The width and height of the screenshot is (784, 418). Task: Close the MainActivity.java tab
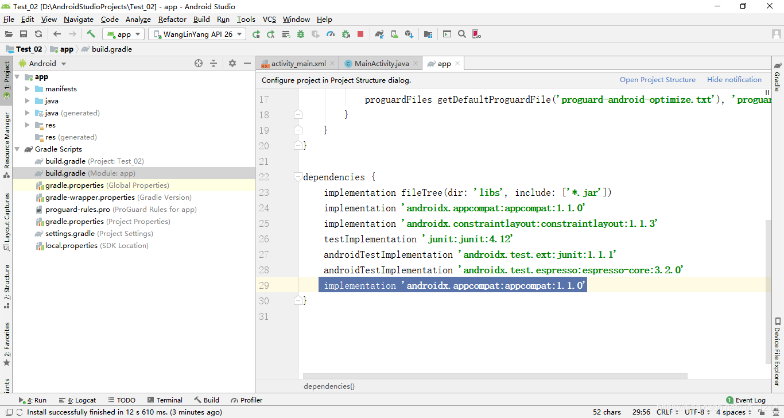click(x=416, y=63)
